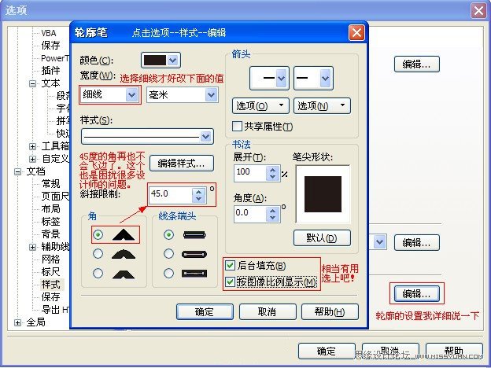Select the mitered corner icon

(124, 234)
